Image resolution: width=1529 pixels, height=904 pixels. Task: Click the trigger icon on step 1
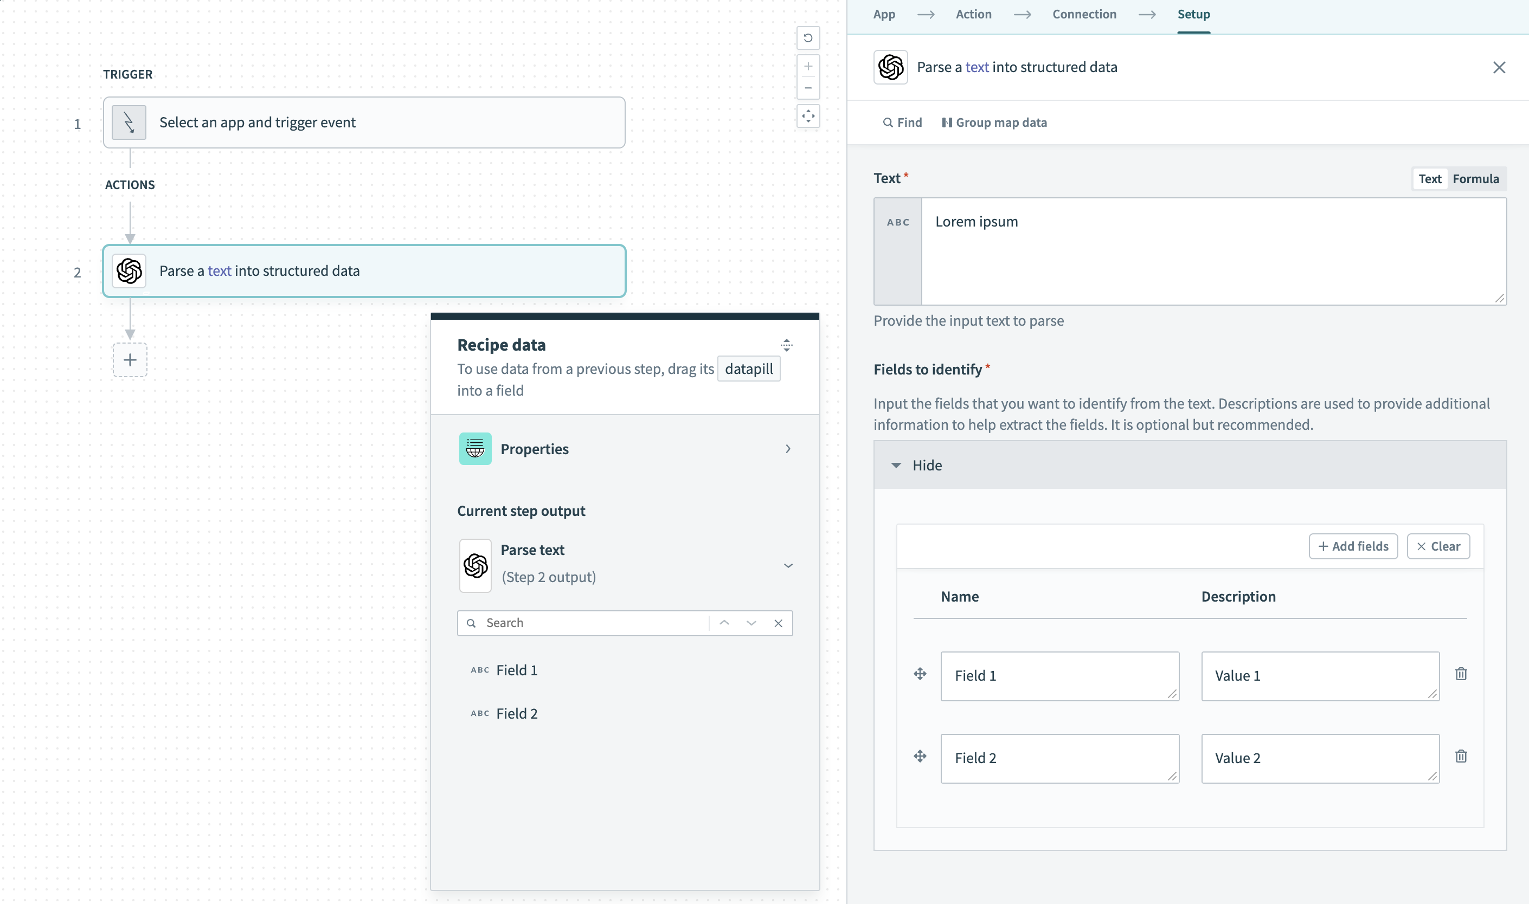(129, 122)
